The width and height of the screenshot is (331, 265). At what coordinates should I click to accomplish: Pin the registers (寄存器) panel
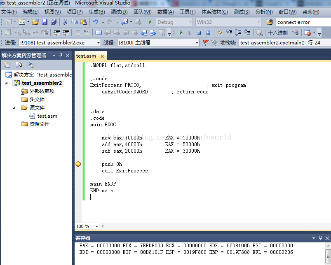pos(320,238)
